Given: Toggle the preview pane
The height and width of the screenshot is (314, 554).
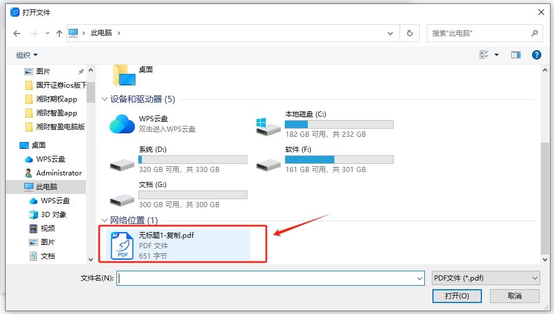Looking at the screenshot, I should coord(516,55).
